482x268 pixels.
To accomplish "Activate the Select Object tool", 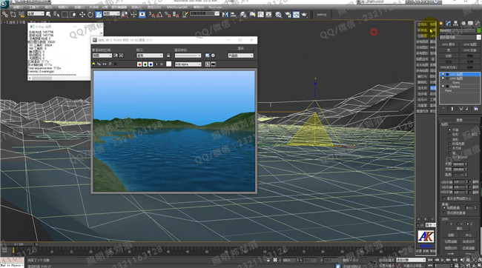I will click(x=48, y=14).
